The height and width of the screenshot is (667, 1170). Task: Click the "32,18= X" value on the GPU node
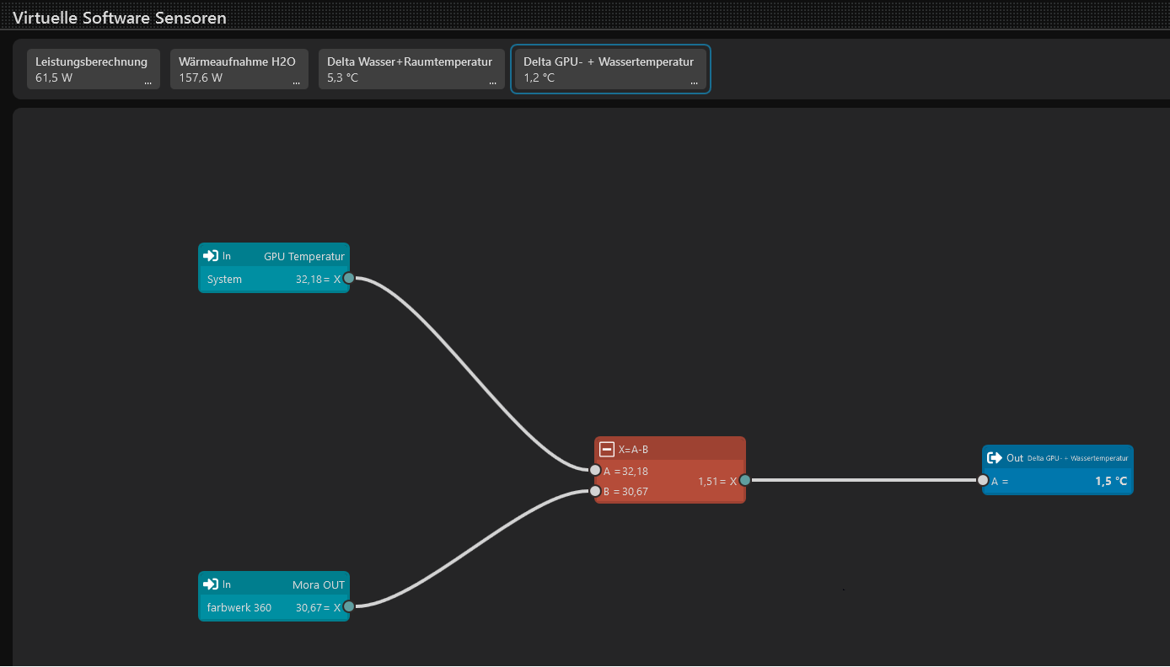point(319,279)
